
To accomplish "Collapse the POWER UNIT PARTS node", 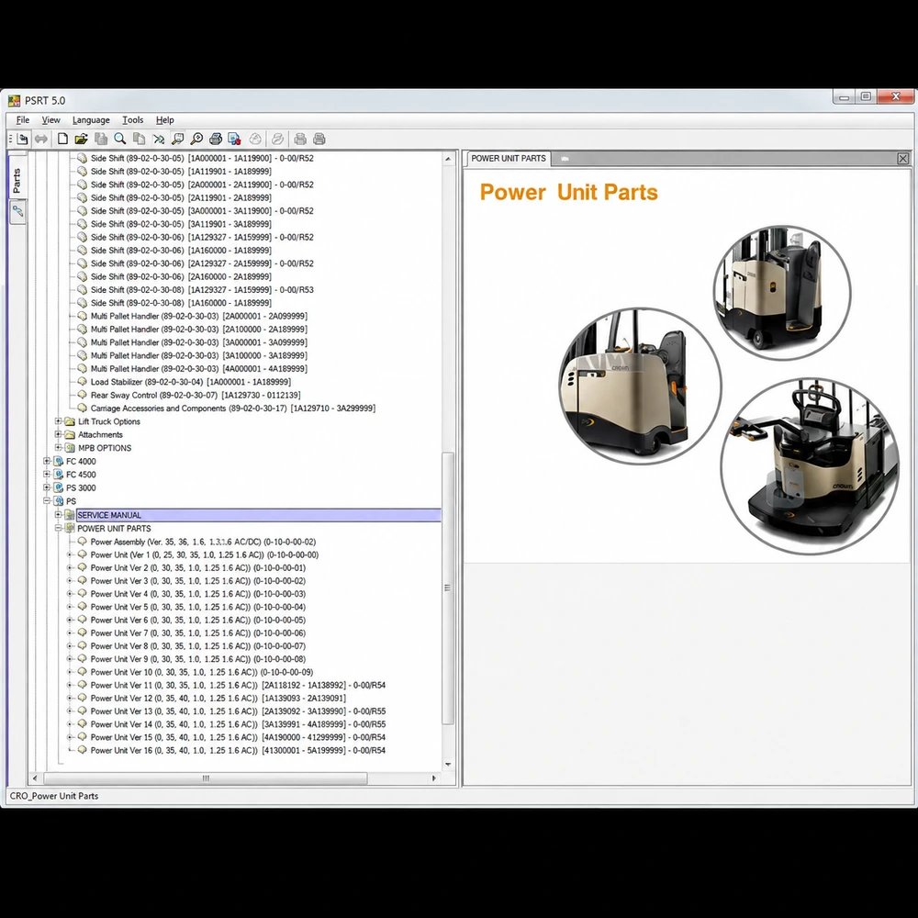I will [58, 528].
